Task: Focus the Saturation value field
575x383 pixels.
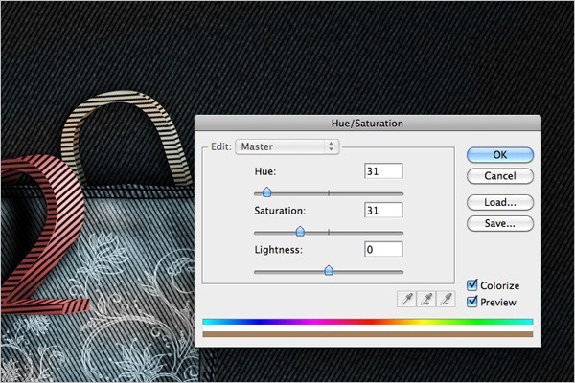Action: click(383, 211)
